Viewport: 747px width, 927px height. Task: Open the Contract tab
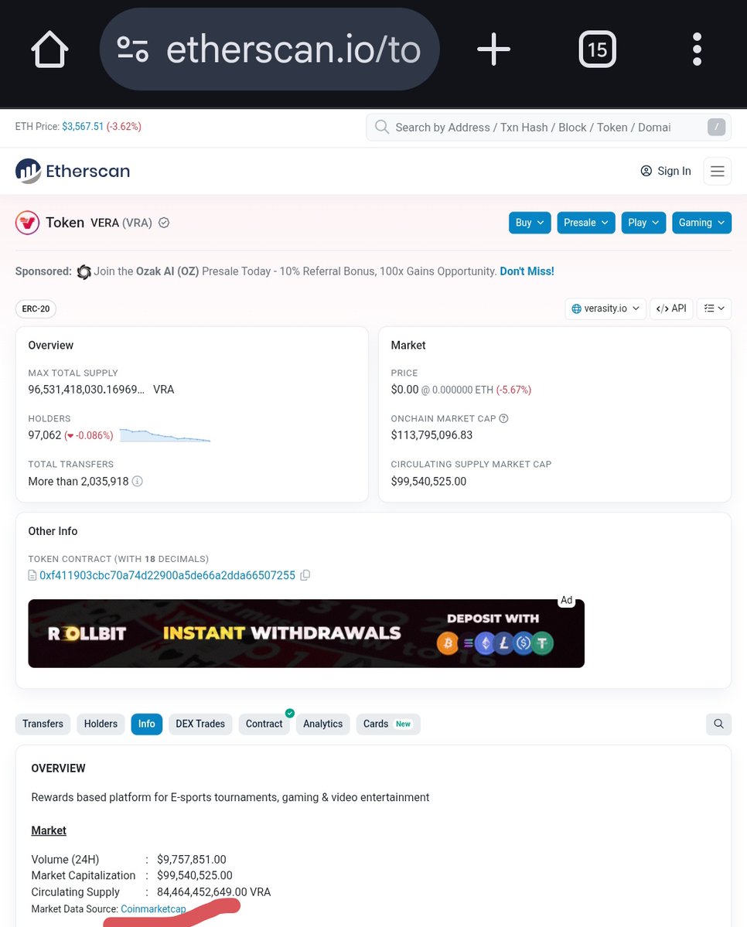click(264, 724)
